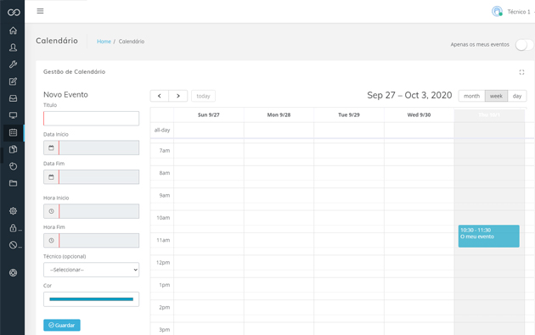Switch to day view
This screenshot has width=535, height=335.
[x=517, y=96]
